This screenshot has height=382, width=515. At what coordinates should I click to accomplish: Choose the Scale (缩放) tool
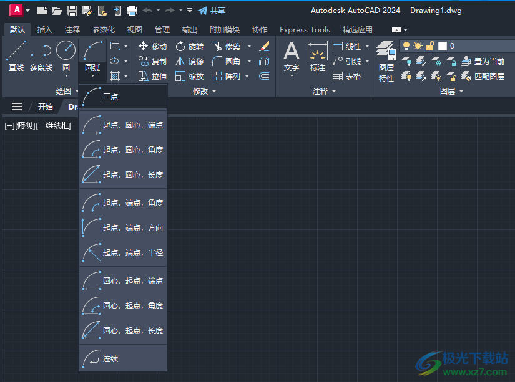tap(190, 77)
